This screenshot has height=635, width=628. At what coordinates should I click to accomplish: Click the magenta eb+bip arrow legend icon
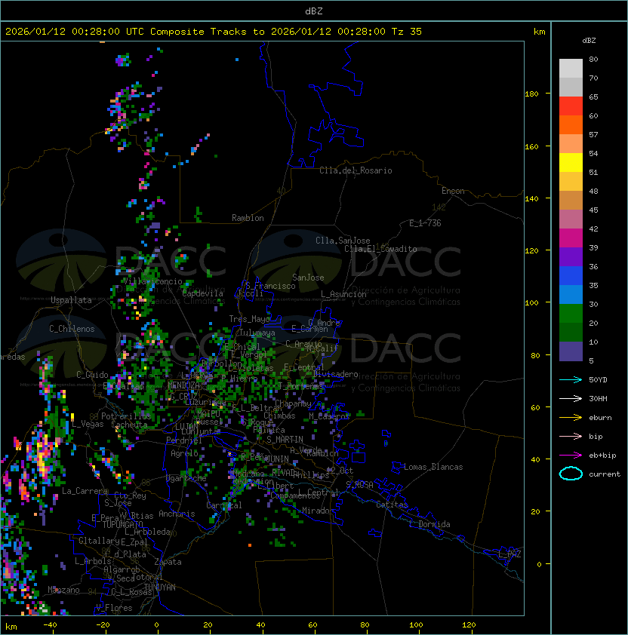coord(571,456)
